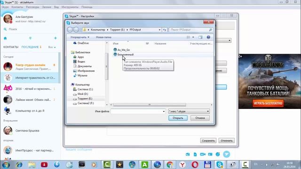The width and height of the screenshot is (301, 169).
Task: Open the file dialog help
Action: (208, 37)
